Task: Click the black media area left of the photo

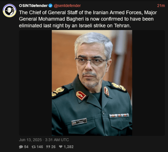Action: click(x=35, y=83)
